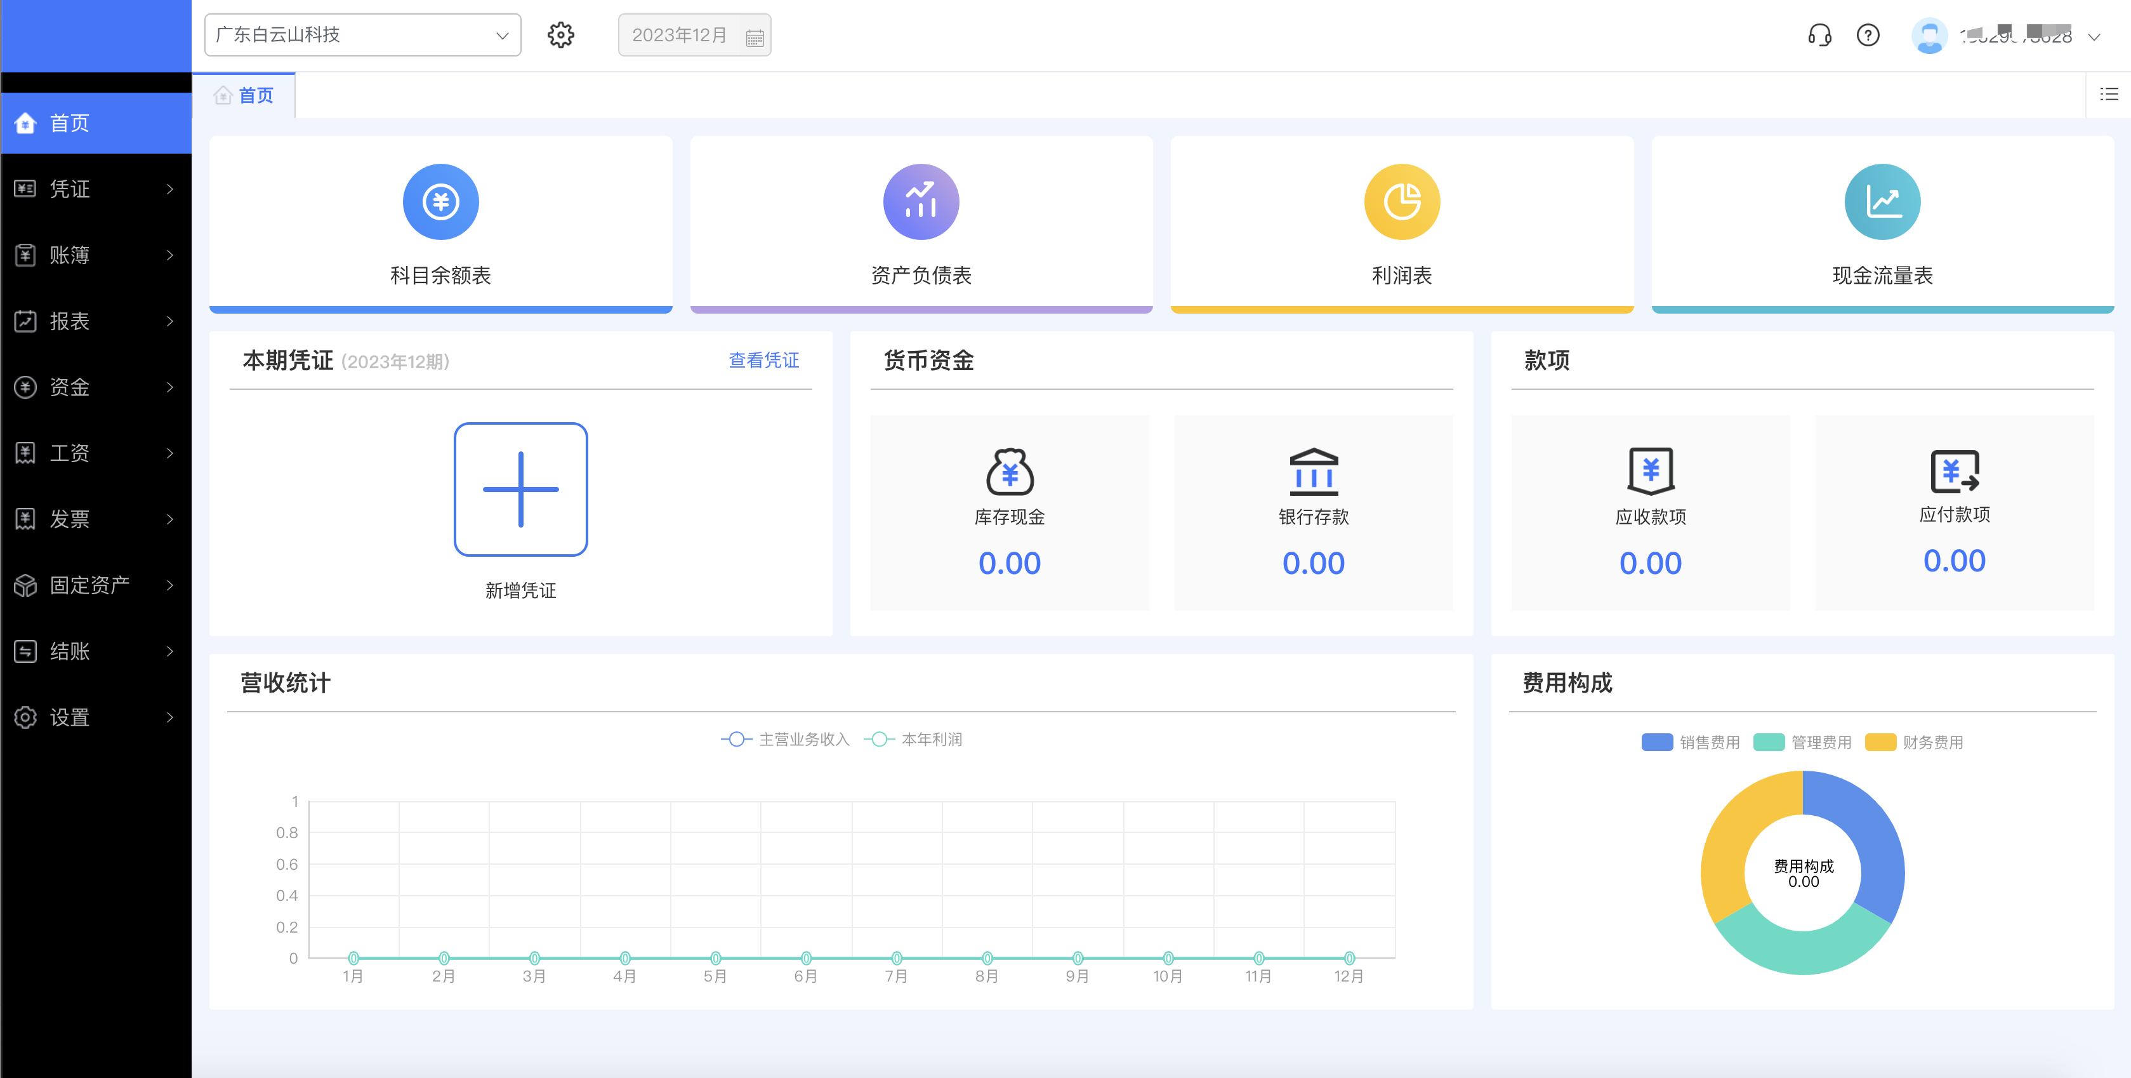Click the 库存现金 0.00 amount
Screen dimensions: 2131x1078
pos(1009,562)
